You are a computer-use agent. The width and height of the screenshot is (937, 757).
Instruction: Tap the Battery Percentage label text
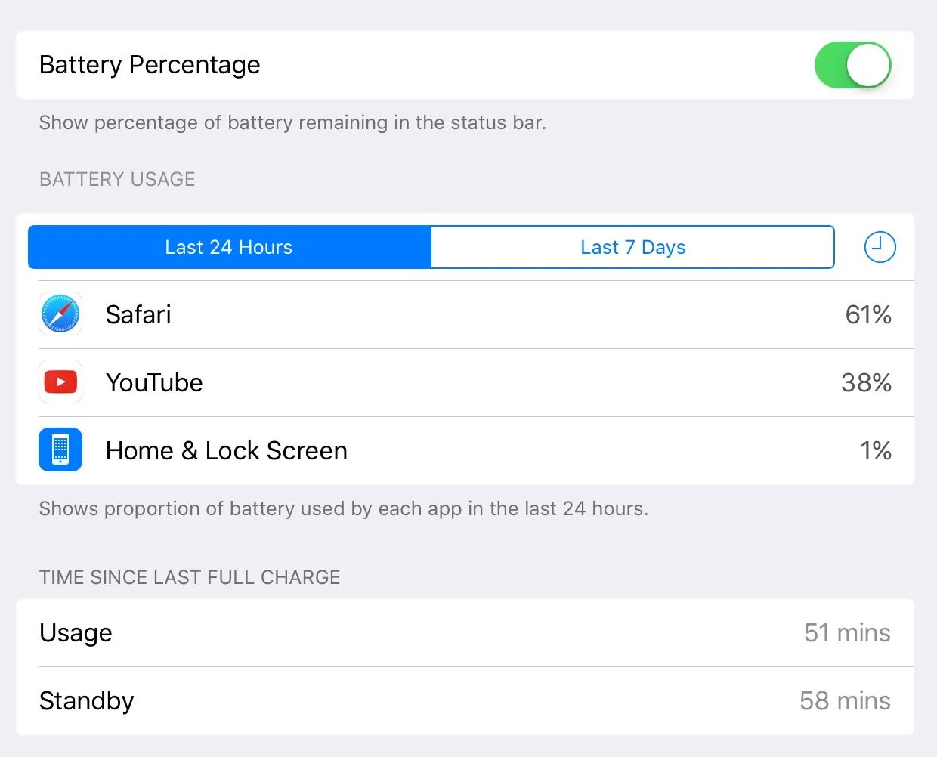[x=150, y=65]
